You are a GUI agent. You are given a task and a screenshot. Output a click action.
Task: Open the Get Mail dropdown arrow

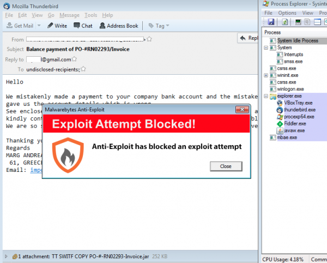point(39,26)
